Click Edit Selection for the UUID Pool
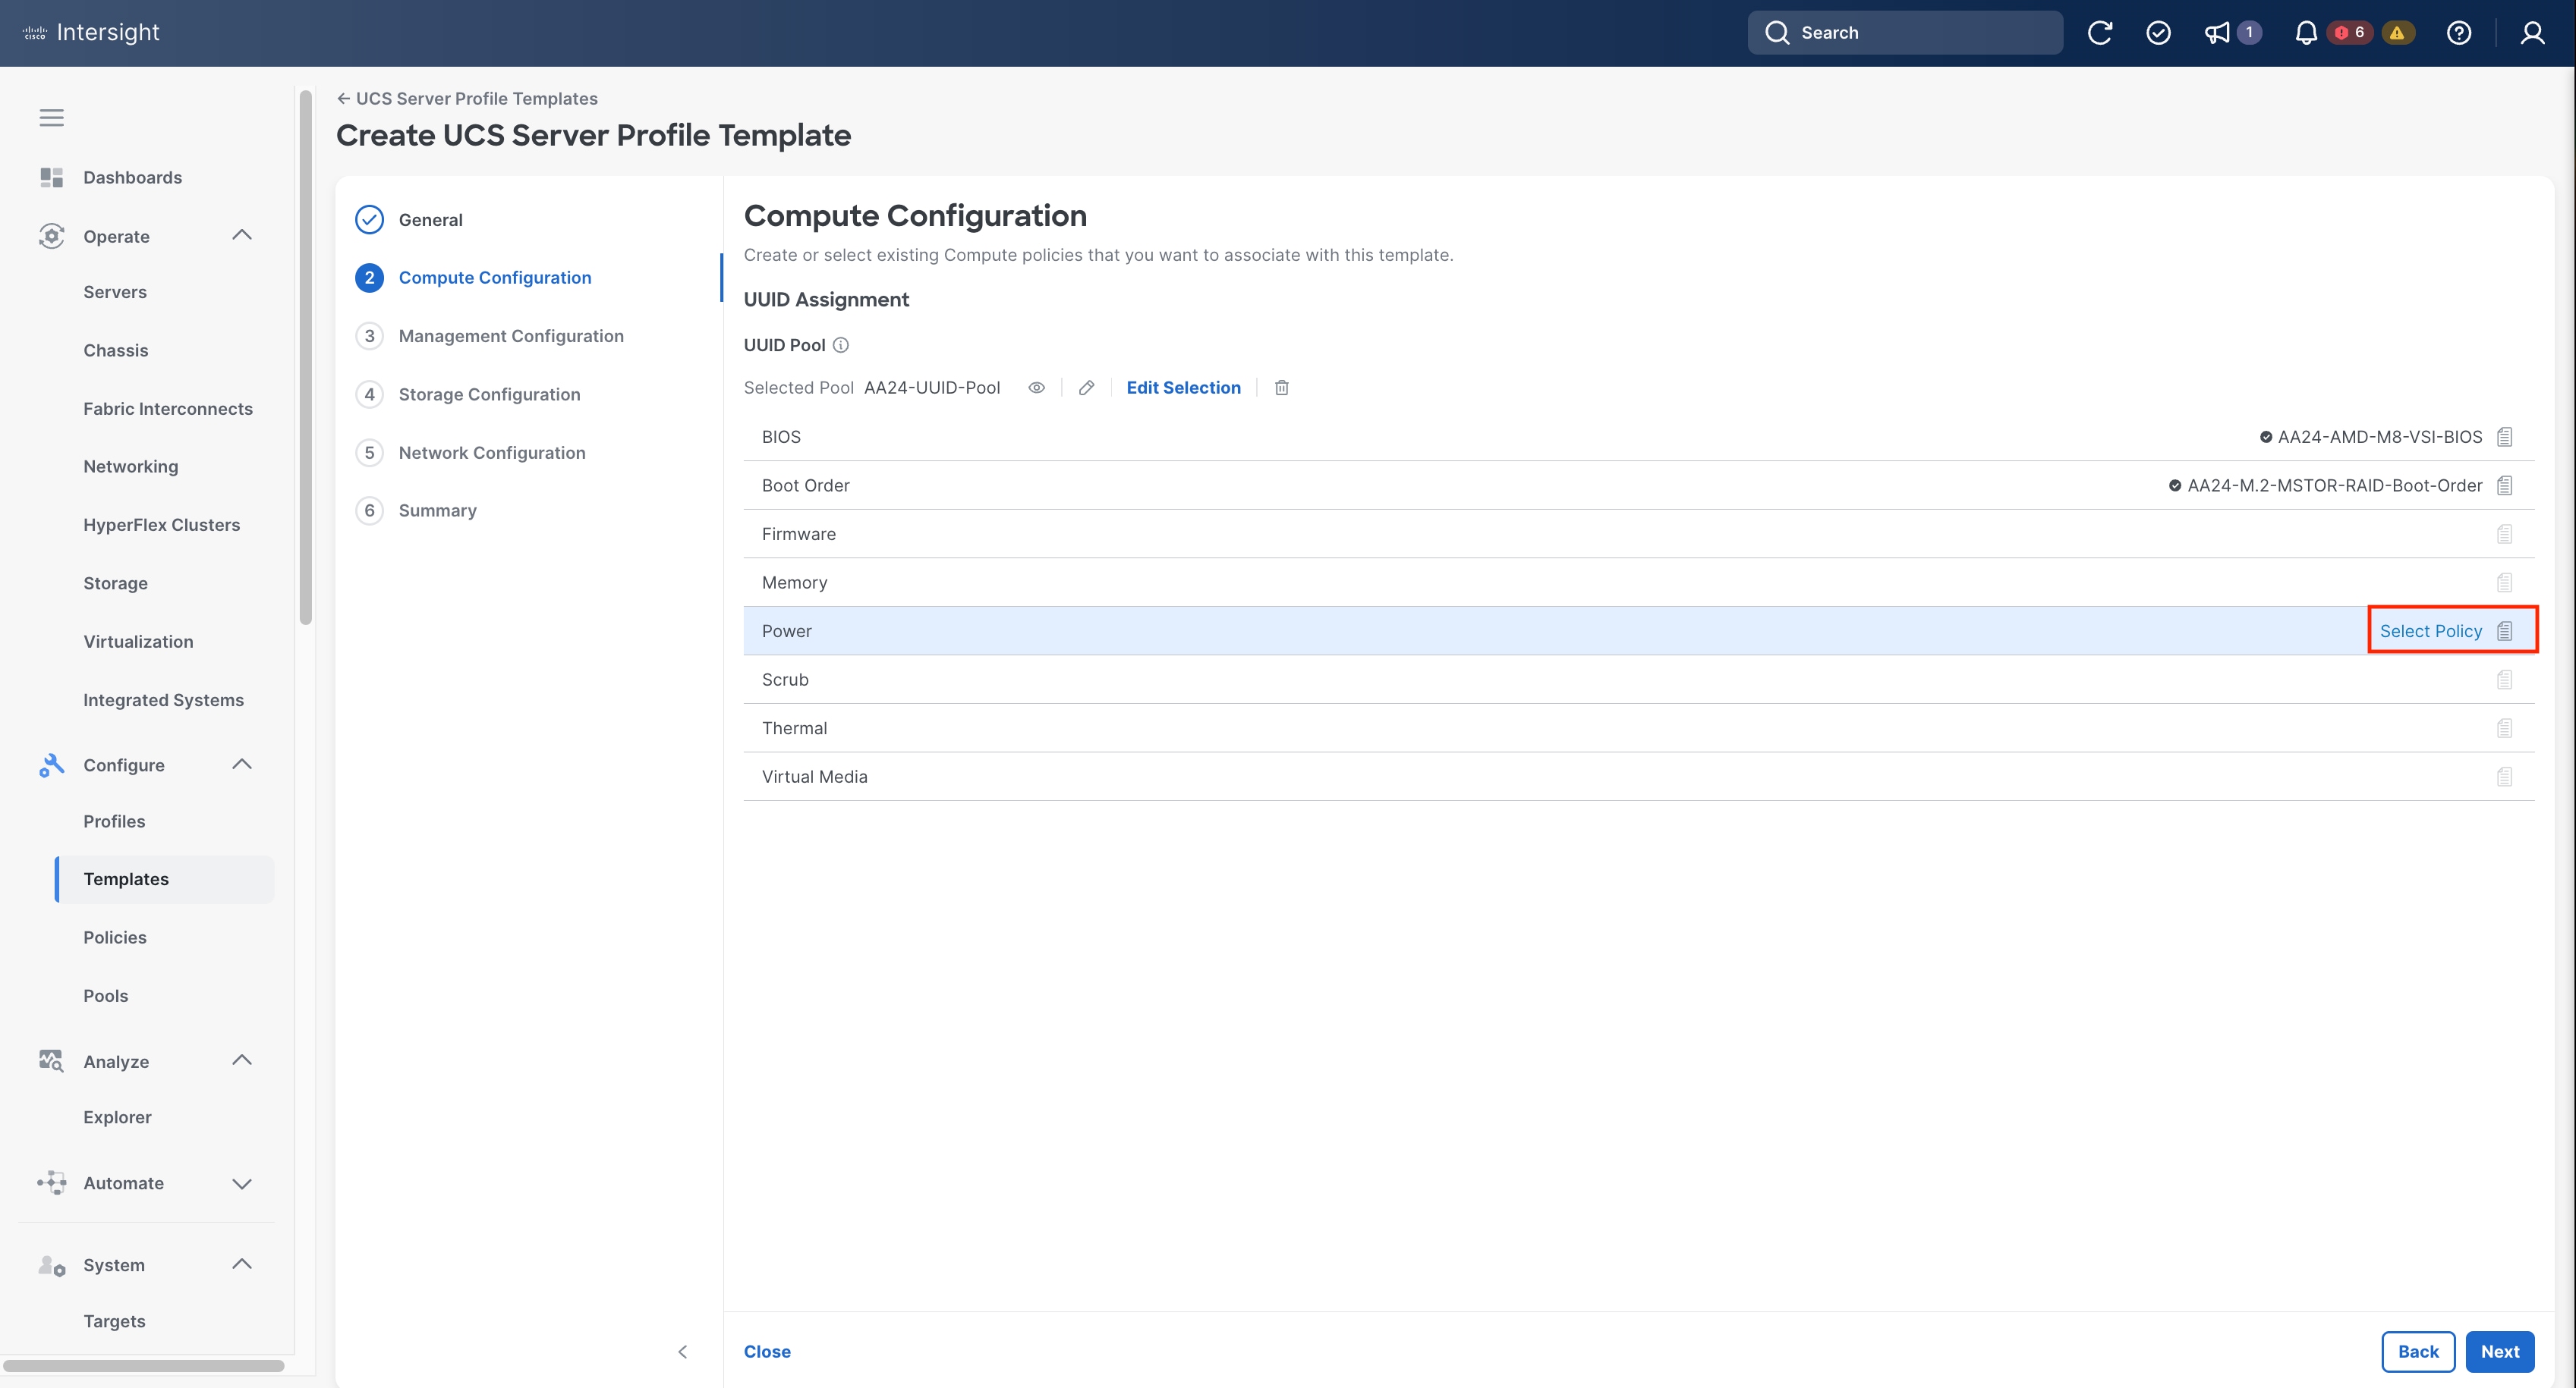 coord(1183,388)
